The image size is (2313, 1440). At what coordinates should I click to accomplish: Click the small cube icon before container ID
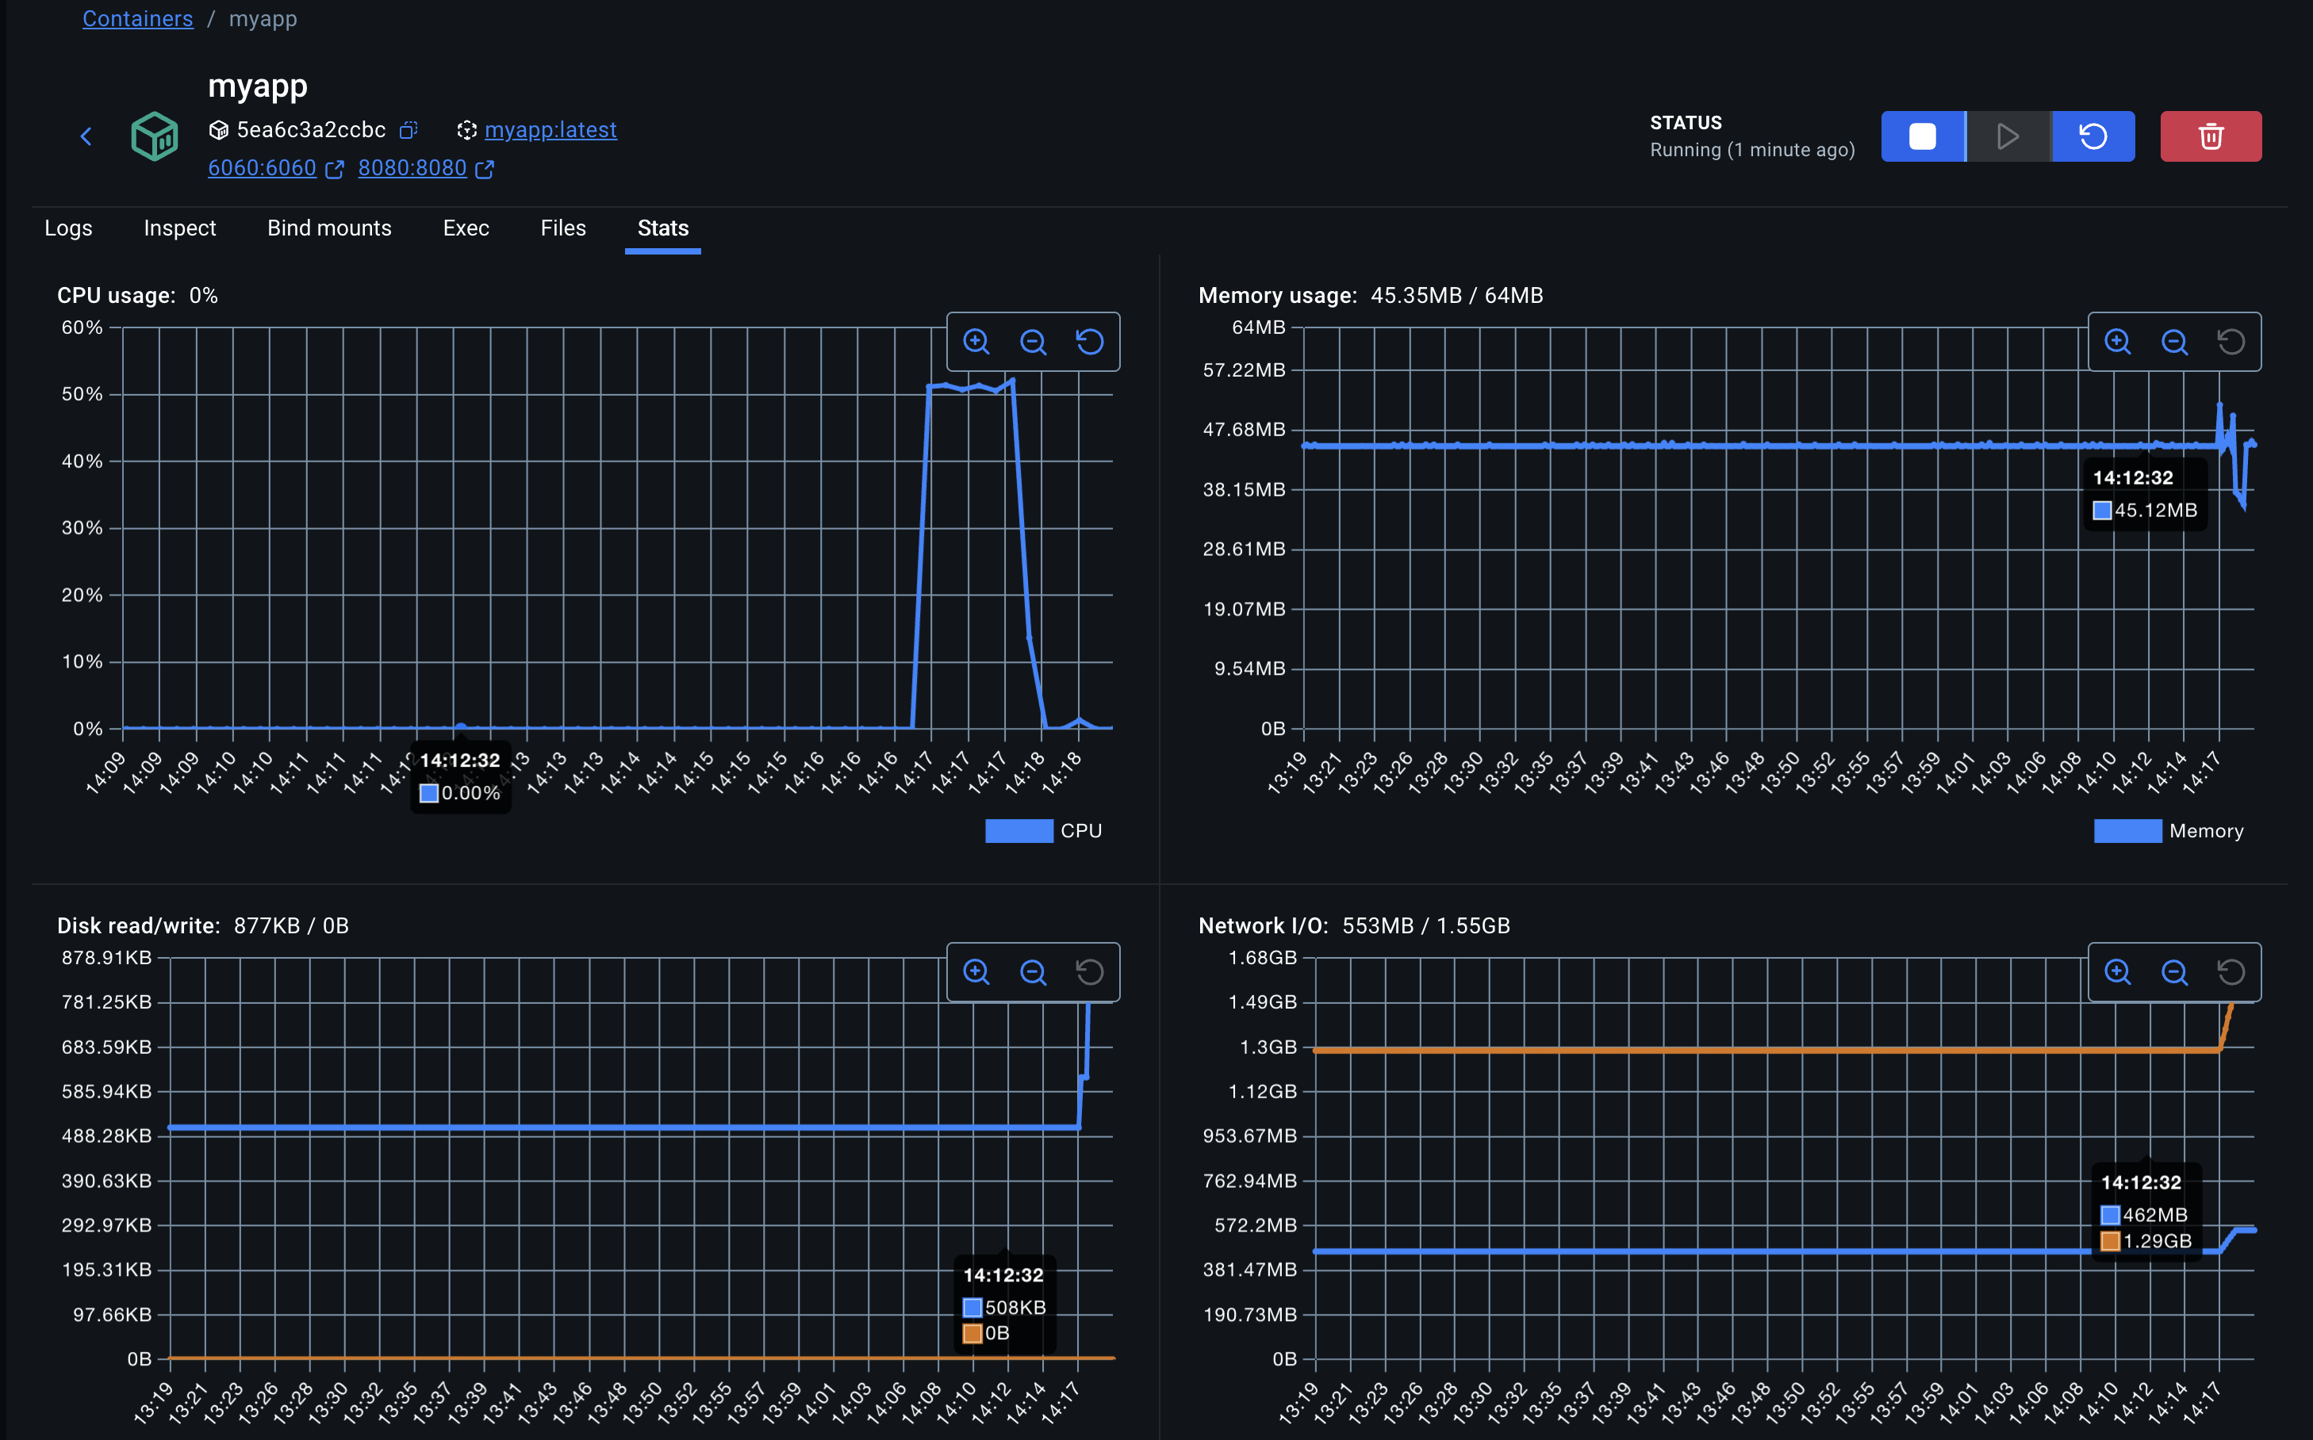[x=218, y=129]
